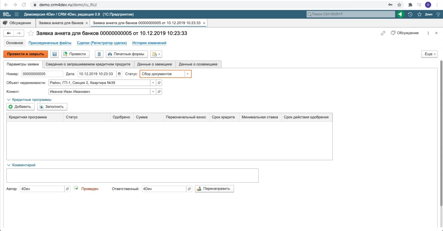The width and height of the screenshot is (443, 231).
Task: Open the Обсуждение button
Action: coord(405,33)
